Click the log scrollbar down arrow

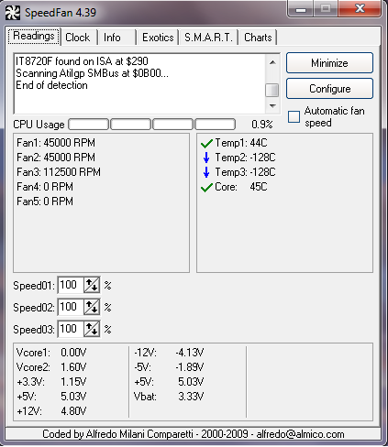coord(272,106)
